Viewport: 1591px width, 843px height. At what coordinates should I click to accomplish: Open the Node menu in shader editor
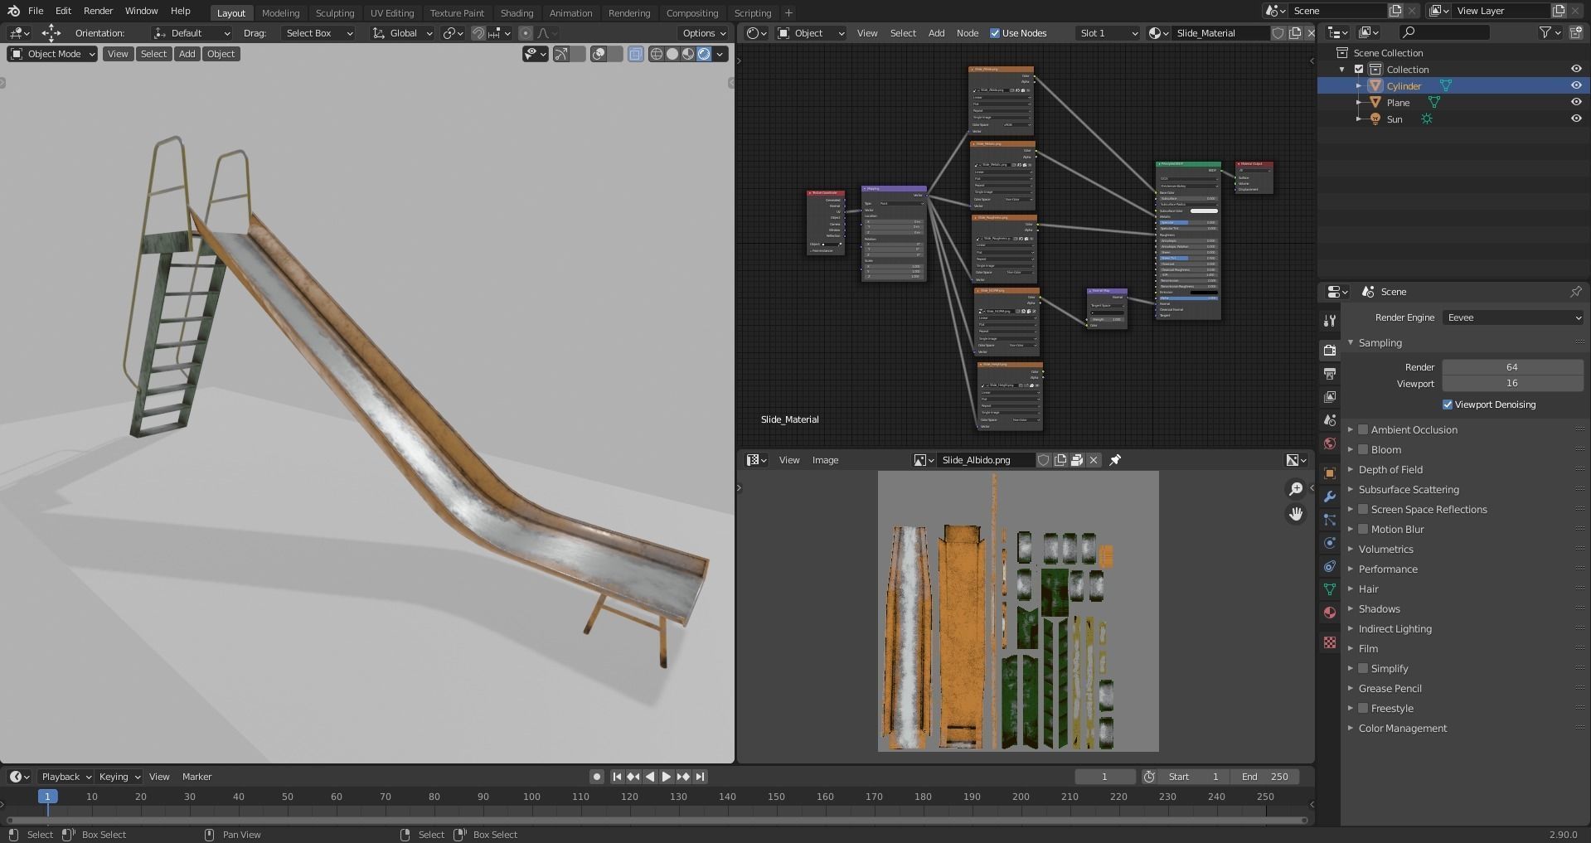(968, 33)
